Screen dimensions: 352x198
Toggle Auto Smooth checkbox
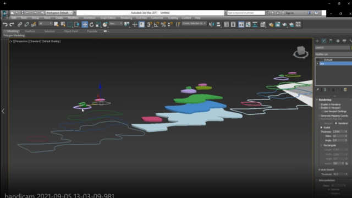click(x=320, y=170)
